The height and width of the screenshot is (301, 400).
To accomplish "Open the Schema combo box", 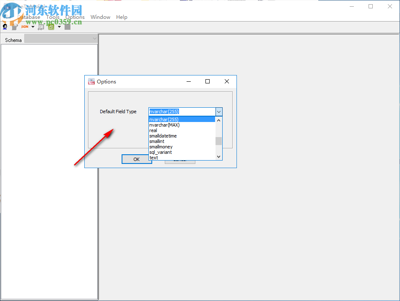I will [94, 39].
